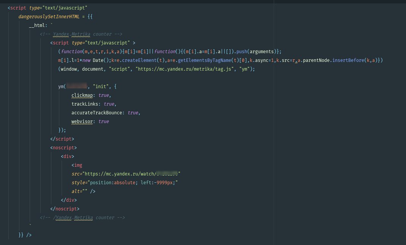Screen dimensions: 406x245
Task: Click the getElementsByTagName method call
Action: coord(204,60)
